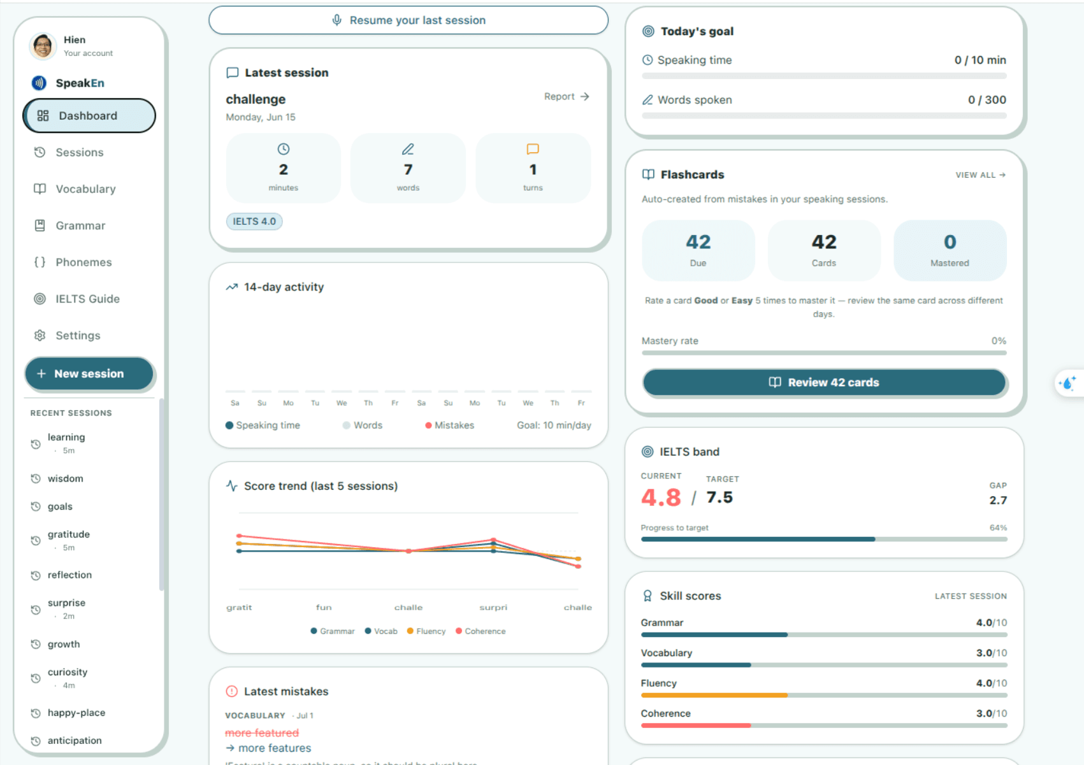
Task: Open the Dashboard menu item
Action: [89, 115]
